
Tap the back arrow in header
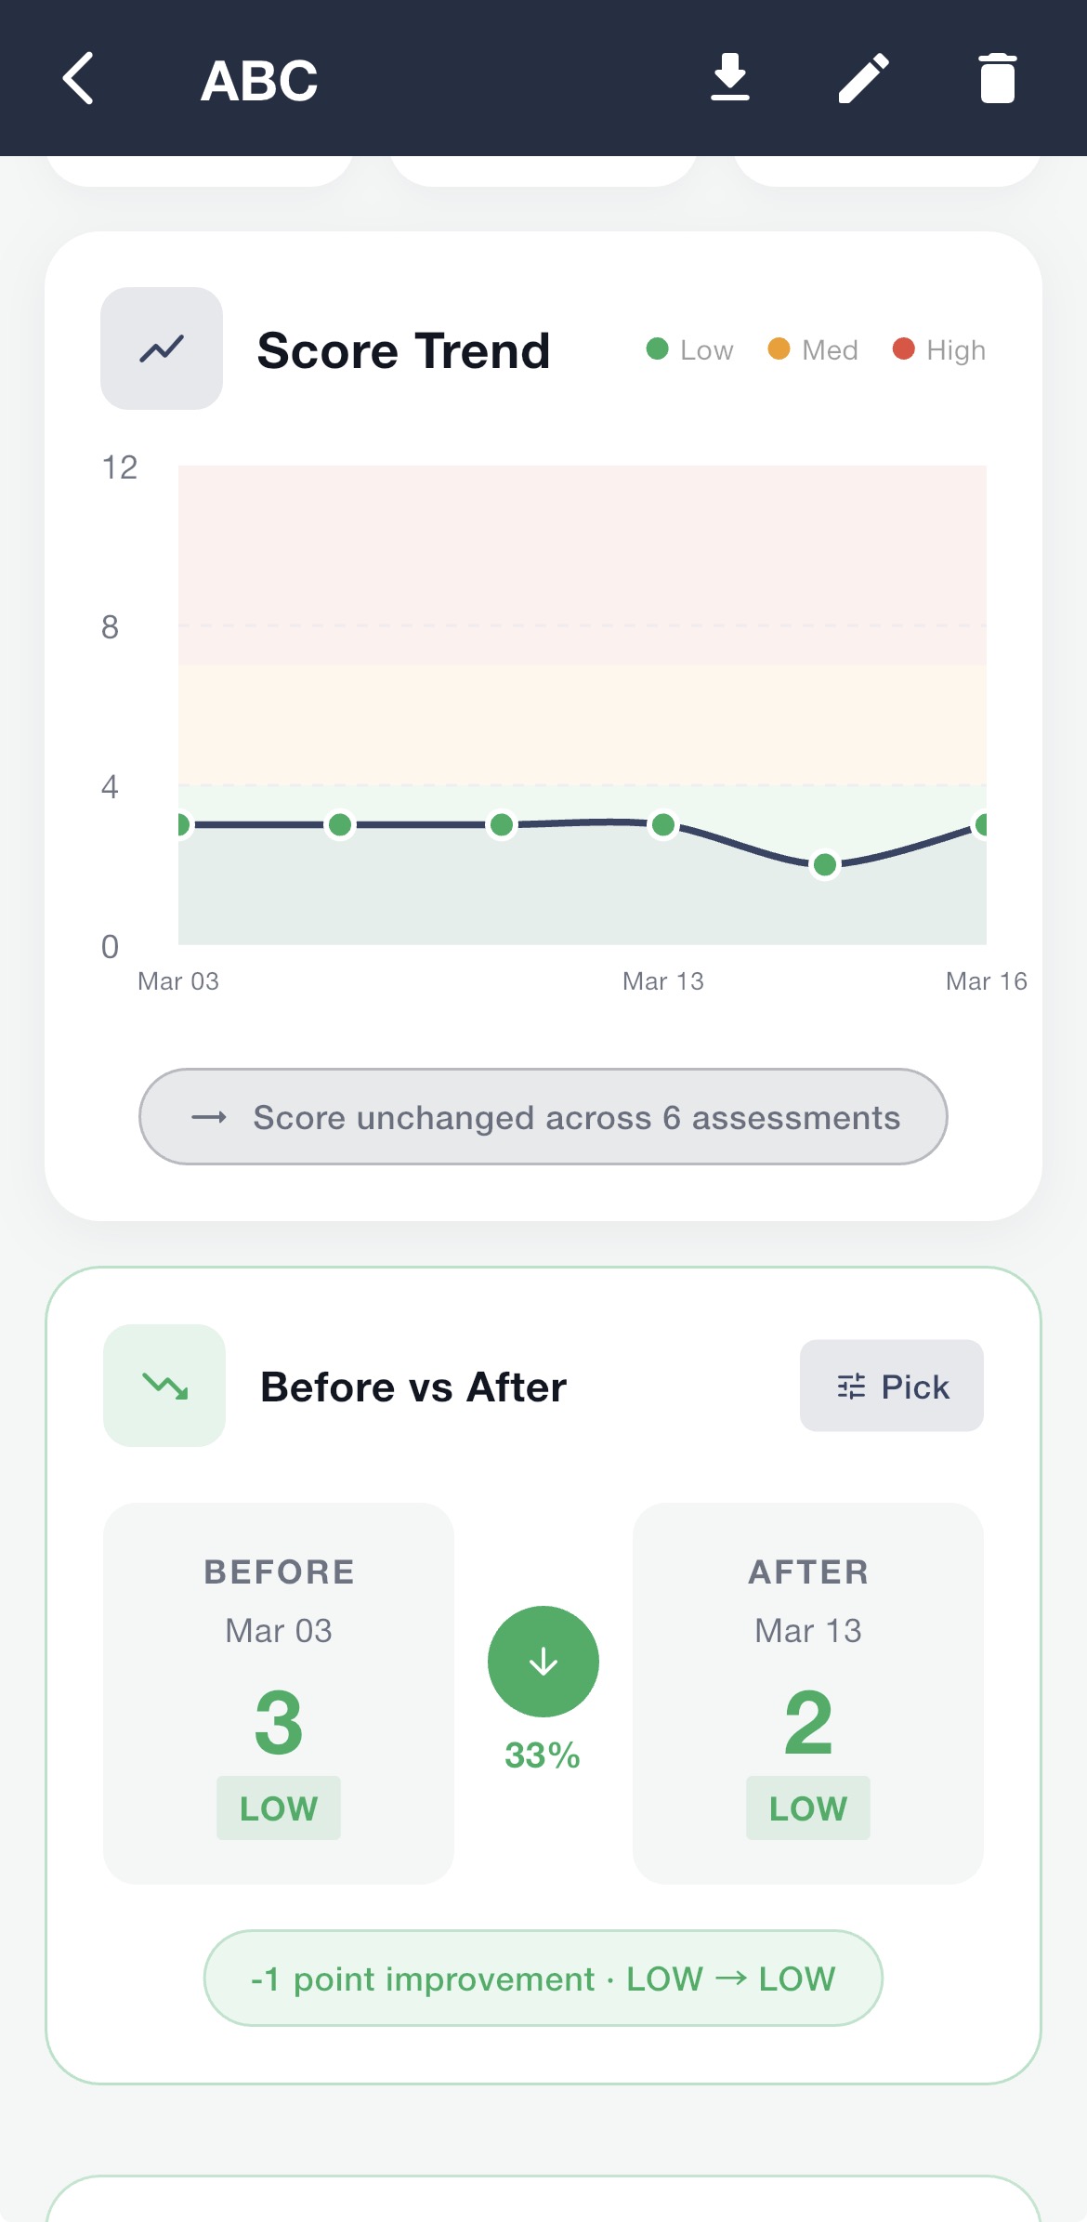79,79
